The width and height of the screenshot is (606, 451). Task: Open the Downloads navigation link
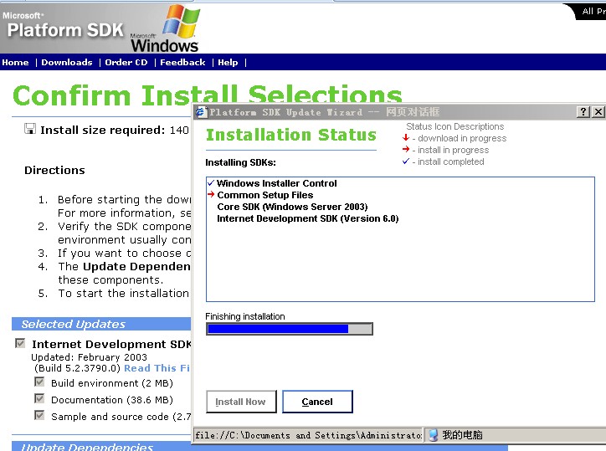(67, 62)
